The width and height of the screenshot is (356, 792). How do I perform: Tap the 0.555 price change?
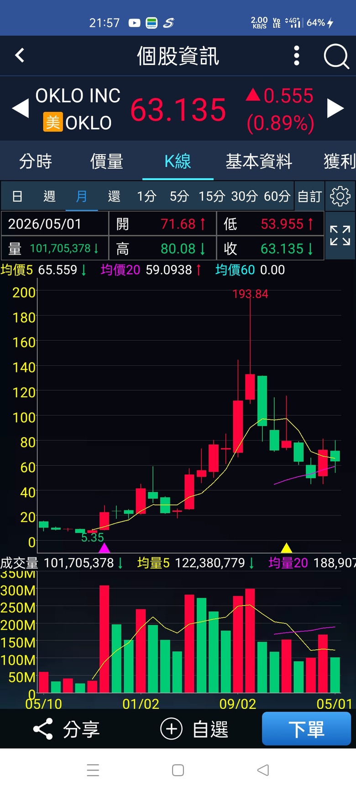click(x=288, y=96)
